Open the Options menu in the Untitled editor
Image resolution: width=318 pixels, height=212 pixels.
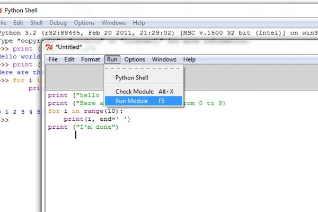click(135, 59)
